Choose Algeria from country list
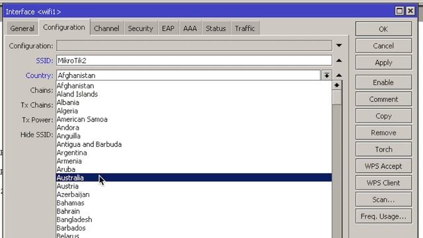Image resolution: width=423 pixels, height=238 pixels. pyautogui.click(x=194, y=111)
